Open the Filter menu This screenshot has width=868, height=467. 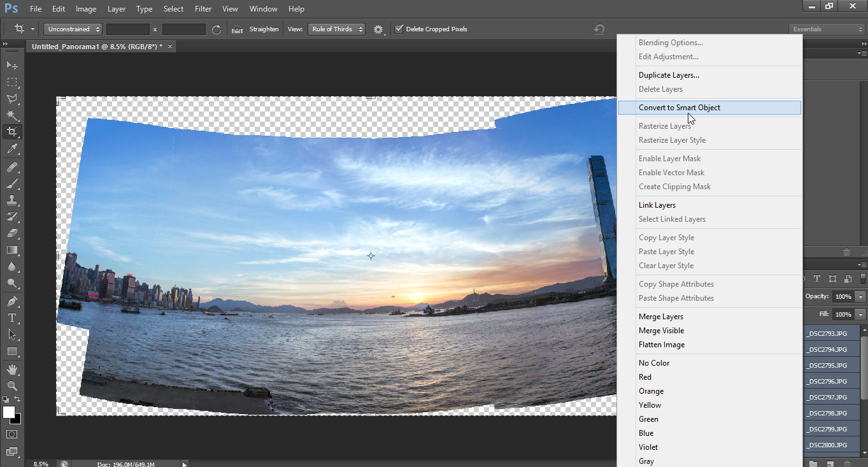click(203, 9)
